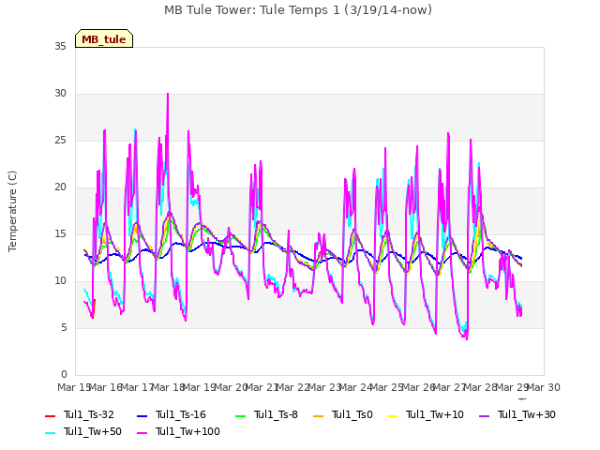The height and width of the screenshot is (450, 600).
Task: Select the Tul1_Tw+50 legend label
Action: (93, 431)
